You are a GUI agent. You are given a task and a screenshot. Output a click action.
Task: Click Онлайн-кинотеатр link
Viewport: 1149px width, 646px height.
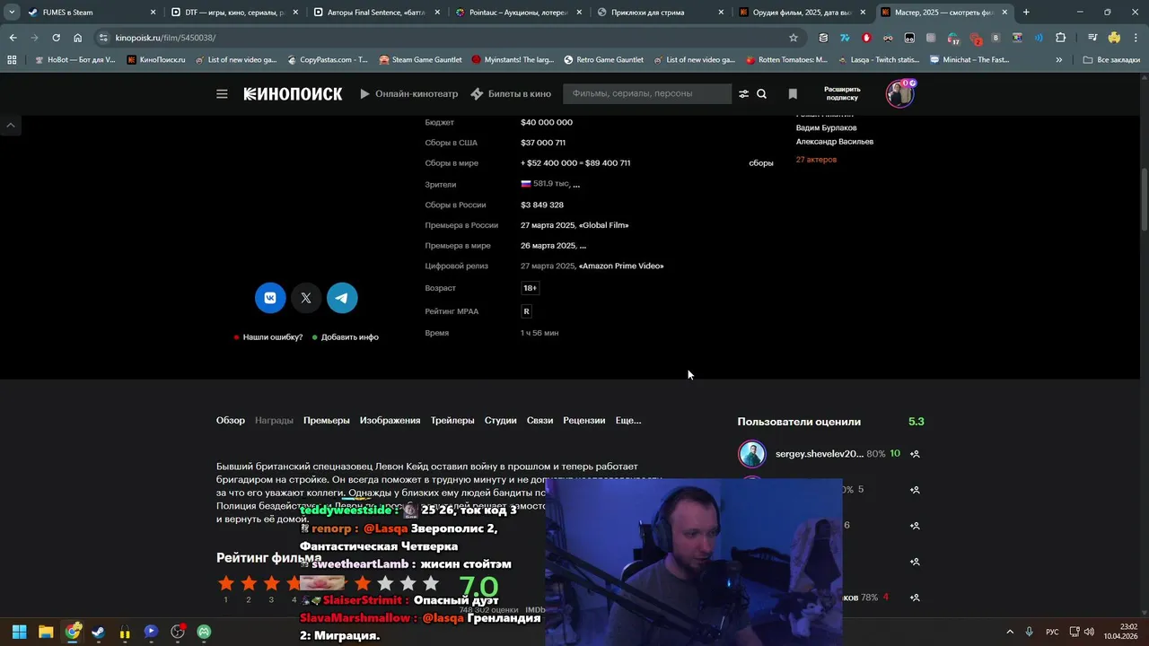point(409,93)
